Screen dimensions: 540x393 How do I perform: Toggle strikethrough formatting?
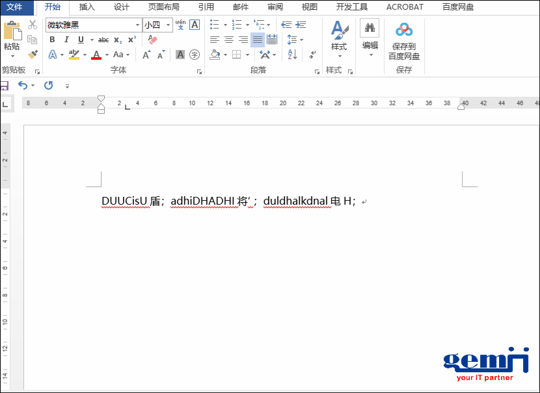pos(103,40)
